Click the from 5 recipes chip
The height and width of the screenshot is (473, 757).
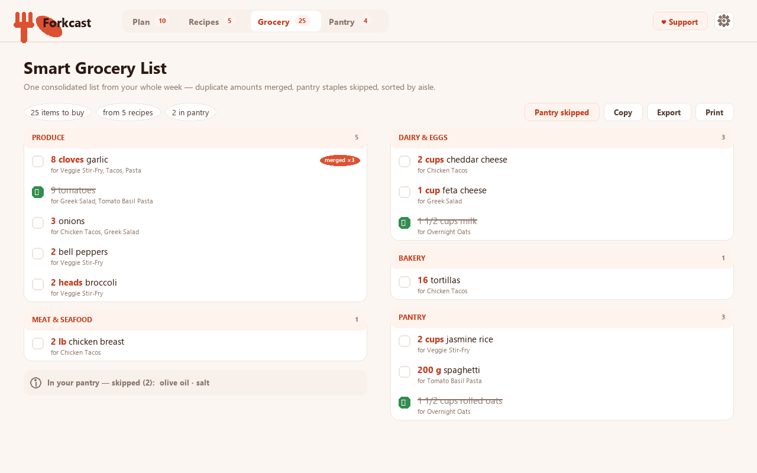point(128,112)
